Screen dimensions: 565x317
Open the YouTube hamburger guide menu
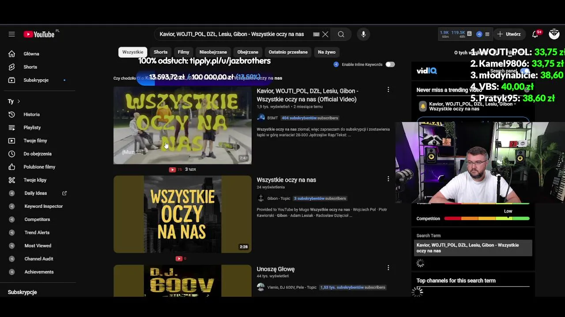point(12,34)
